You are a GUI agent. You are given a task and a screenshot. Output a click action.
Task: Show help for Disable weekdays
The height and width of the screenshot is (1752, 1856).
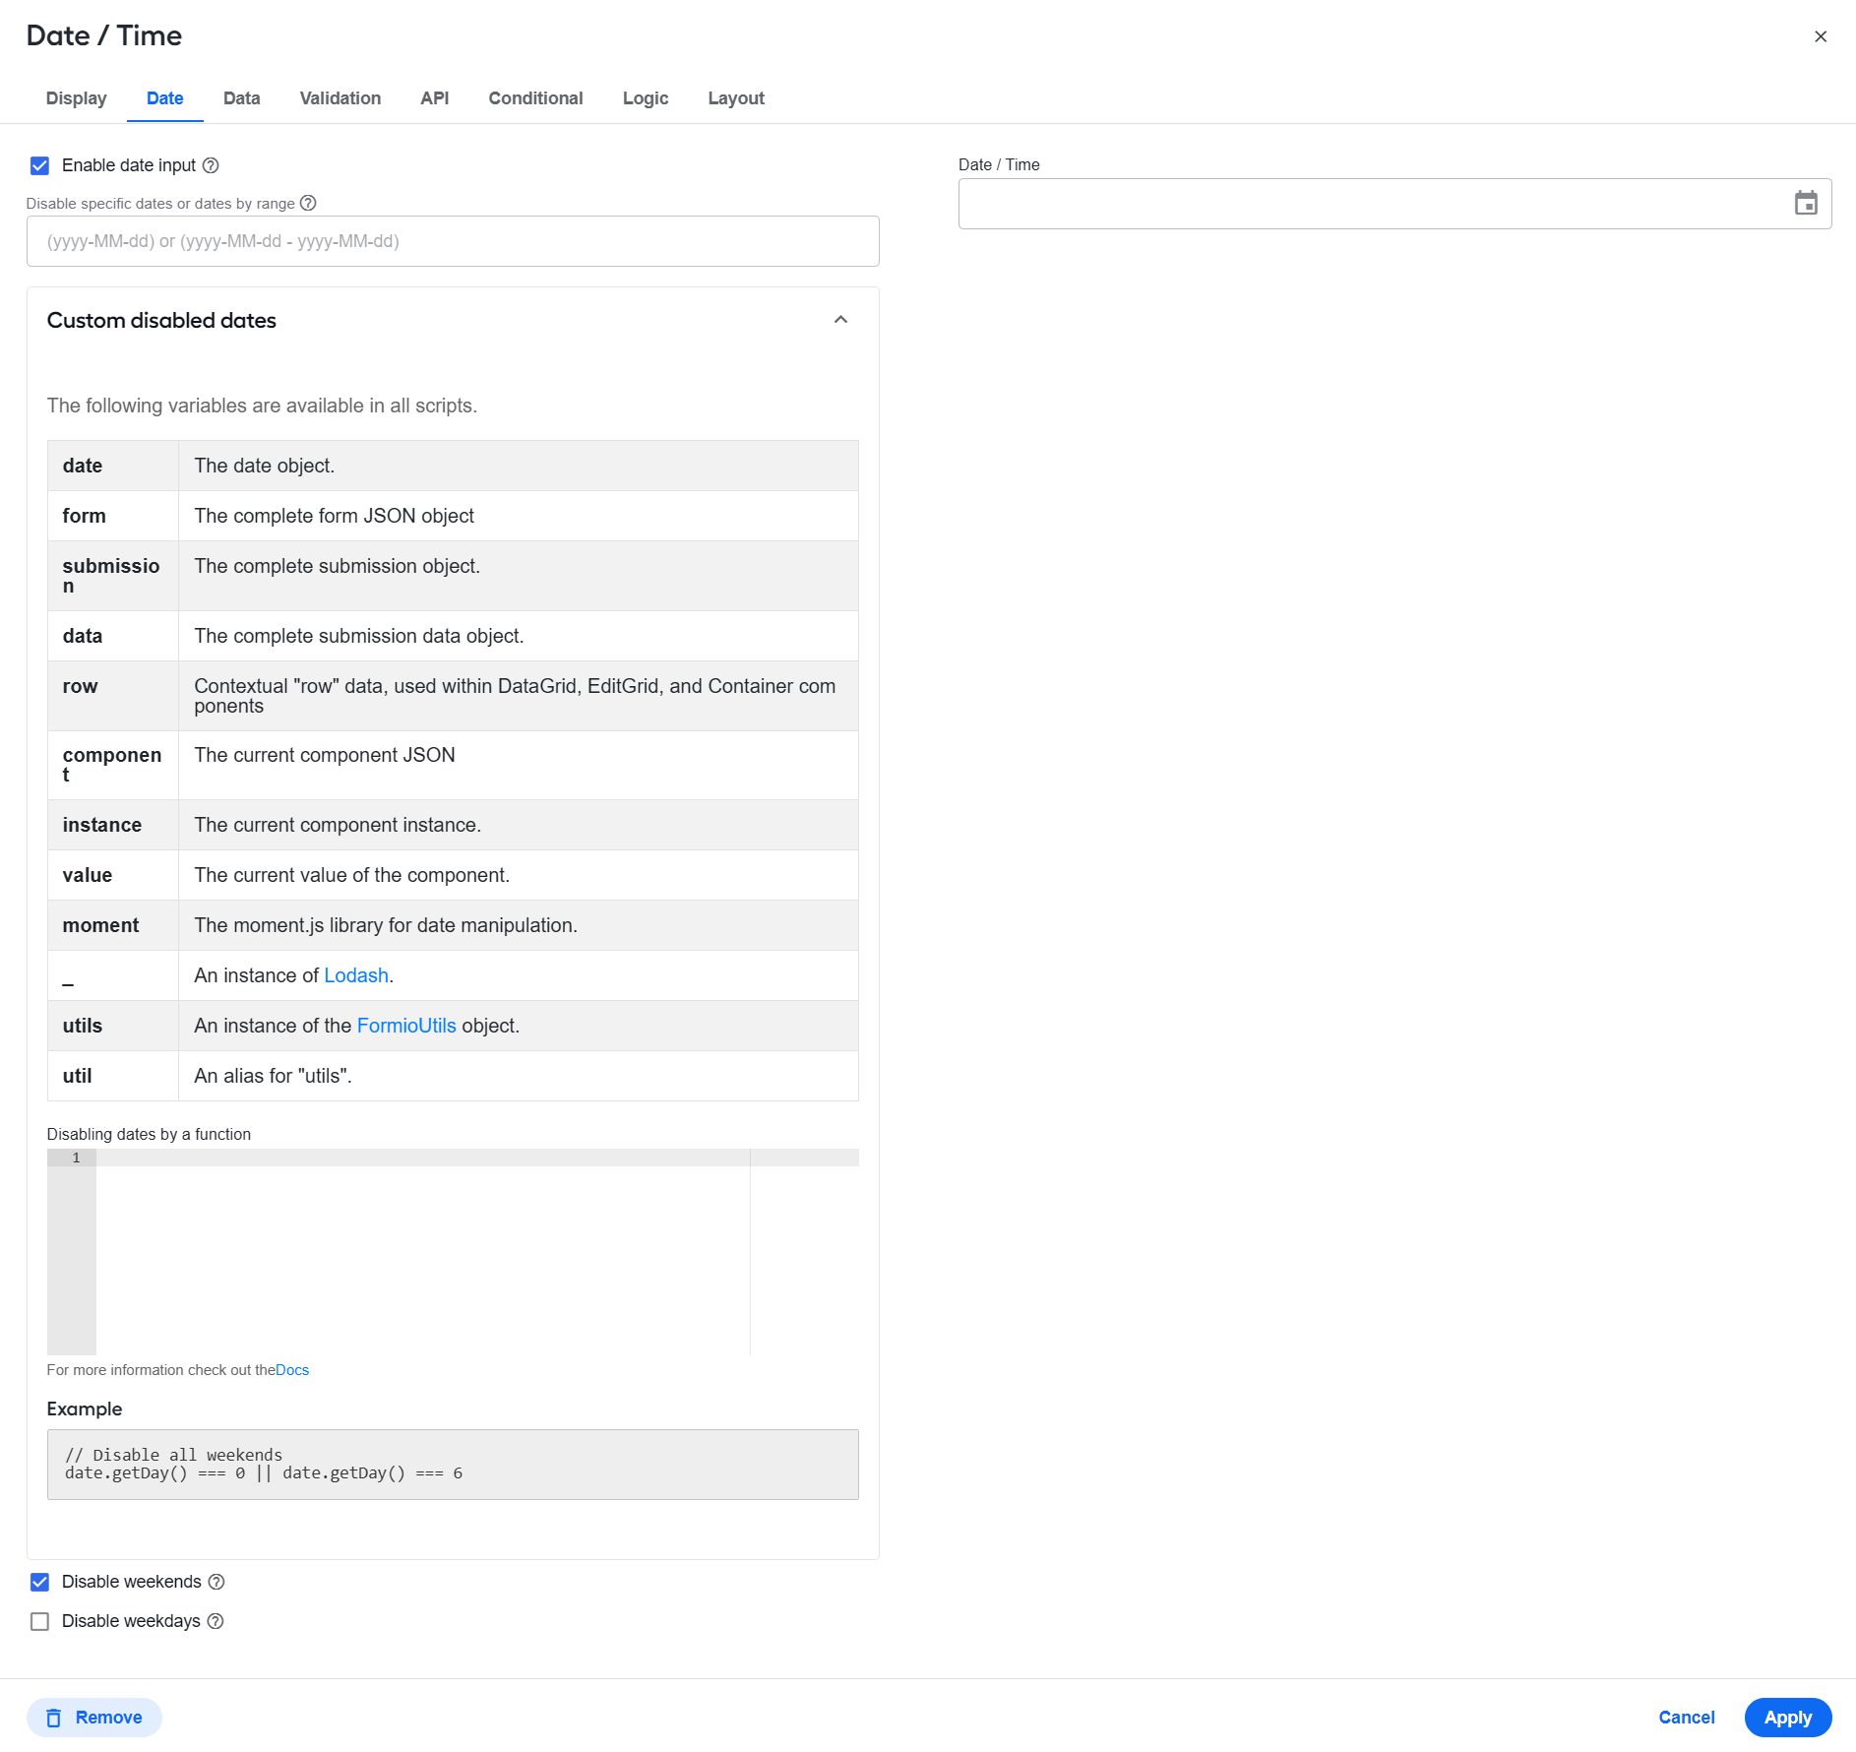coord(216,1621)
